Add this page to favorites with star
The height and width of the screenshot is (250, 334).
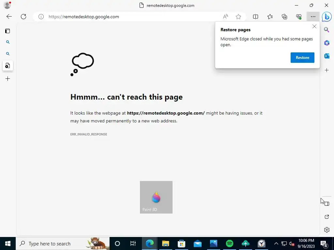(x=238, y=17)
